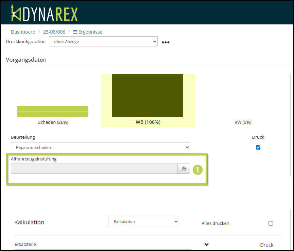Expand the Ersatzteile section chevron
The image size is (294, 251).
206,245
